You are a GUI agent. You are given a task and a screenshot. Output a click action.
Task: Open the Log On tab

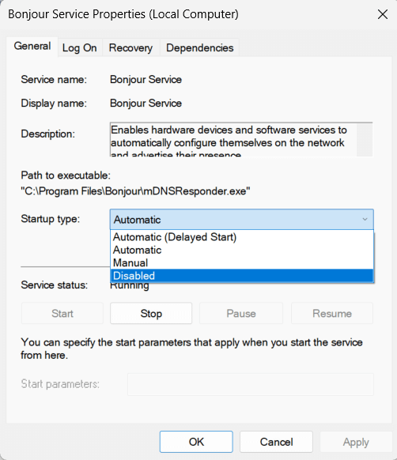[x=80, y=48]
